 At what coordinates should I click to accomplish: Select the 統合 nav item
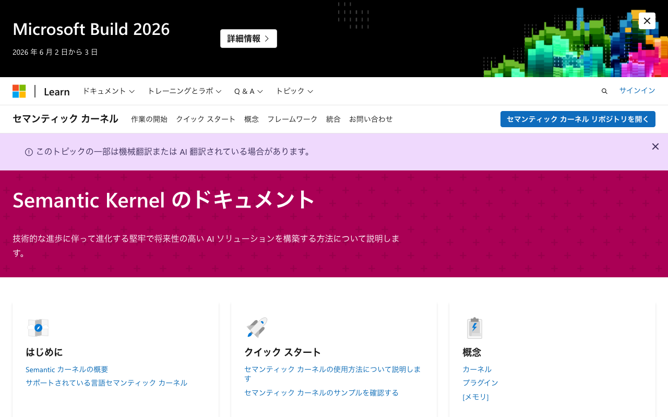(x=333, y=119)
